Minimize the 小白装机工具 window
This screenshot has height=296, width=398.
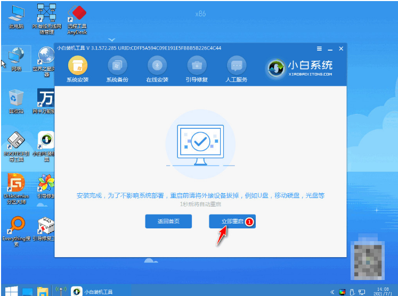pos(330,48)
